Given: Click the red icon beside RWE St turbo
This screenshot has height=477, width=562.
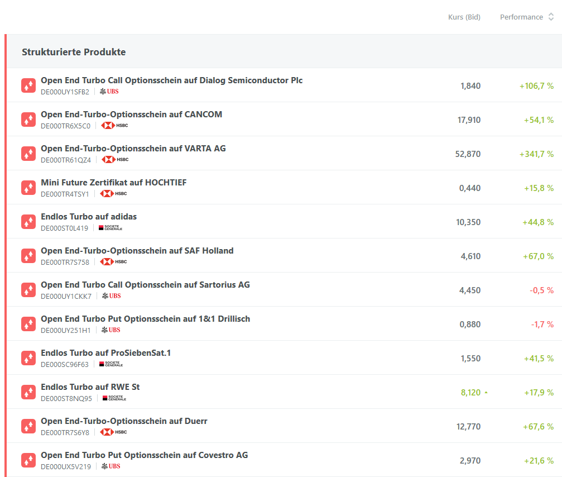Looking at the screenshot, I should point(28,392).
